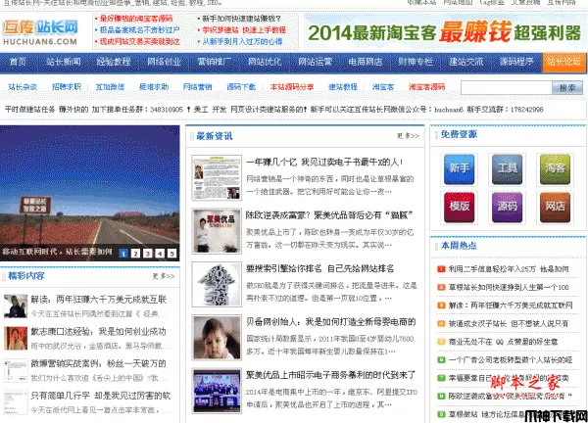Open the 网店 free resource icon

(x=555, y=208)
